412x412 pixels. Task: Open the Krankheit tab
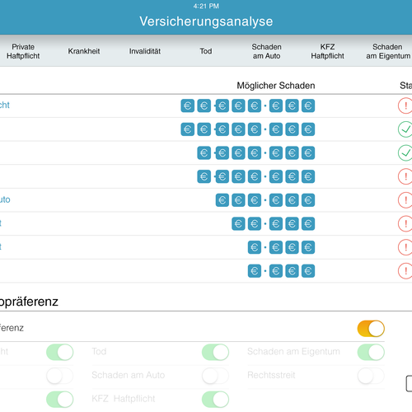84,51
